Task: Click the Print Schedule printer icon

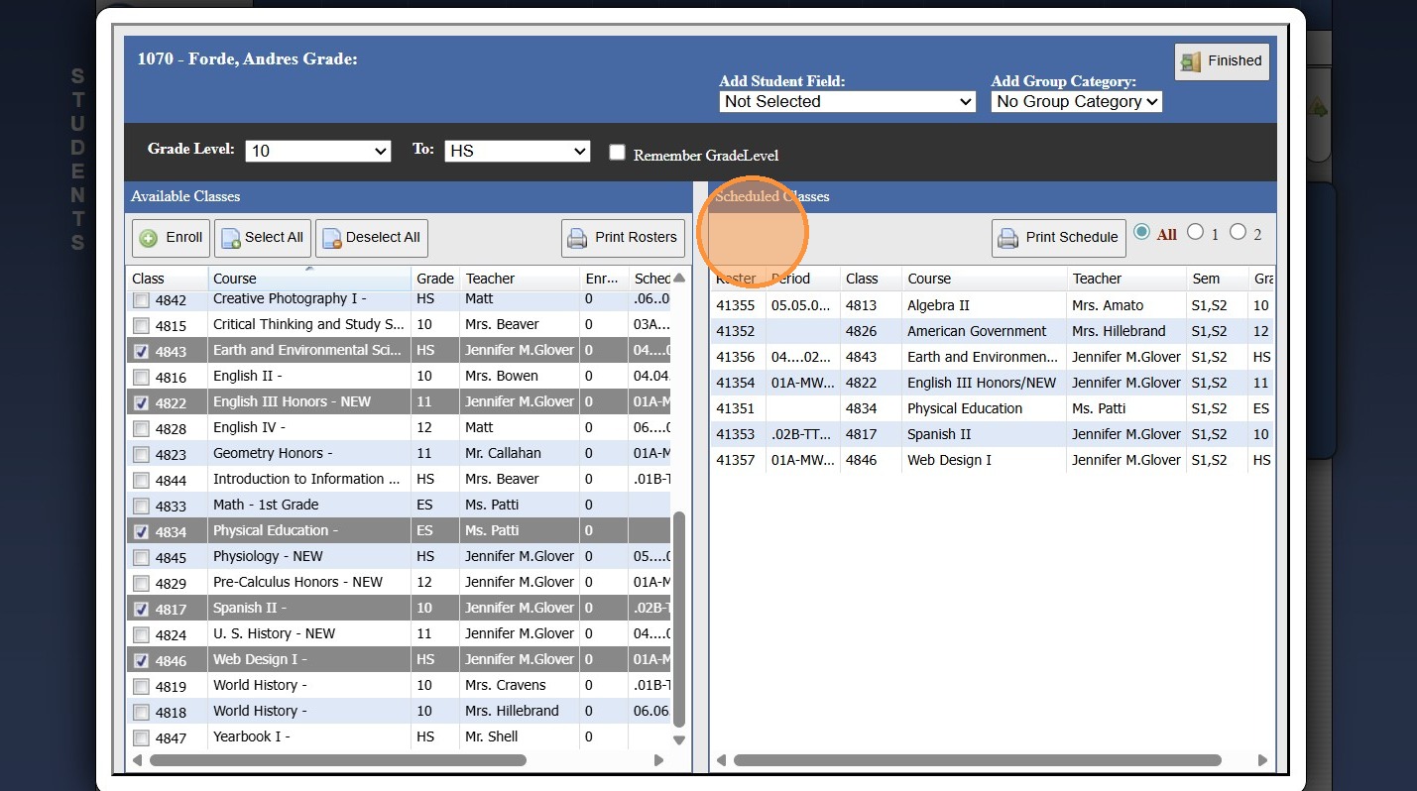Action: click(1007, 238)
